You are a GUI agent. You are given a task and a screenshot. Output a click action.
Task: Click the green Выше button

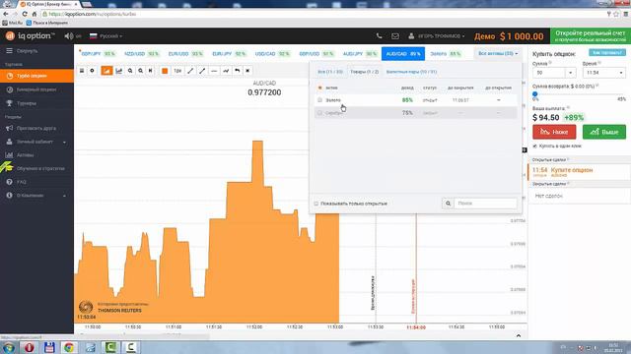coord(604,132)
